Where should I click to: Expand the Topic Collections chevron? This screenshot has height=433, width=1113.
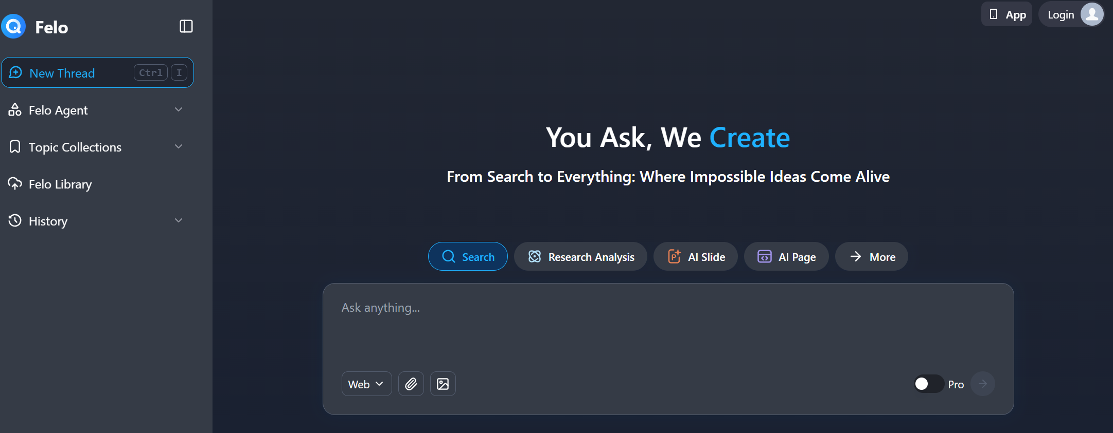point(179,146)
